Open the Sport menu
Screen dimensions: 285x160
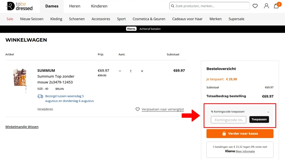[121, 19]
